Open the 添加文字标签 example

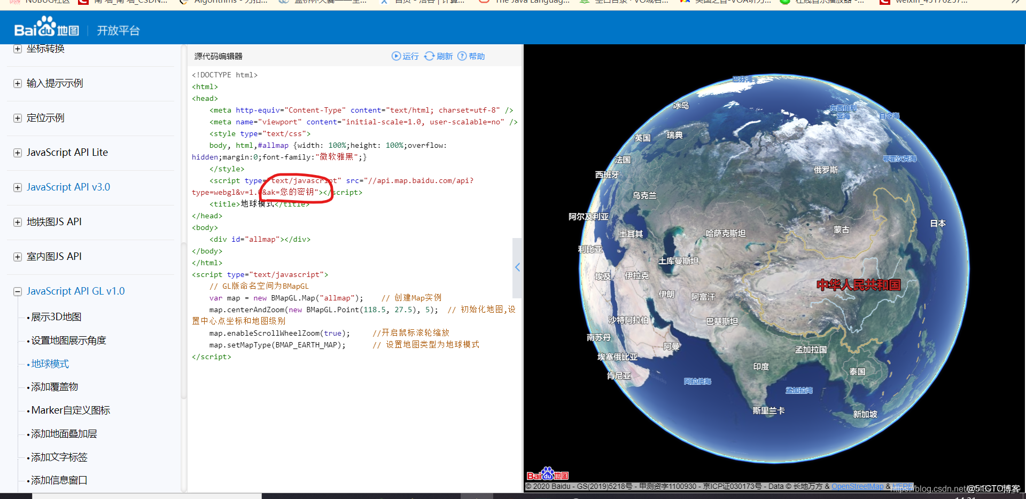pyautogui.click(x=59, y=457)
